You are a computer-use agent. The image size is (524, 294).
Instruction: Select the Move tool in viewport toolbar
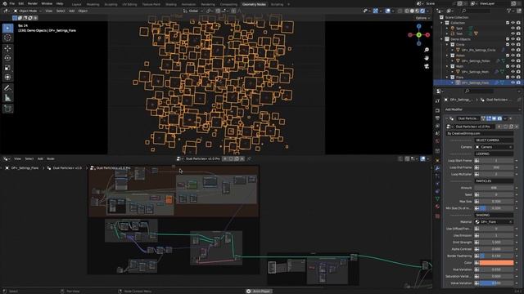point(7,49)
